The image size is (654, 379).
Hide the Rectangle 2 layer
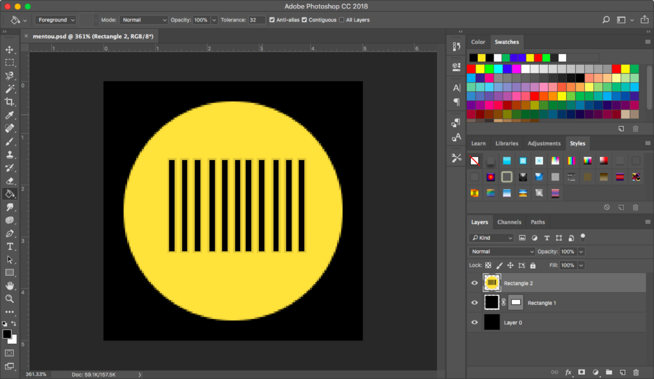click(x=474, y=283)
